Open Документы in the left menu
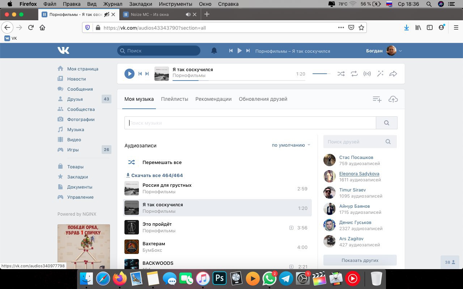The width and height of the screenshot is (463, 289). point(80,187)
